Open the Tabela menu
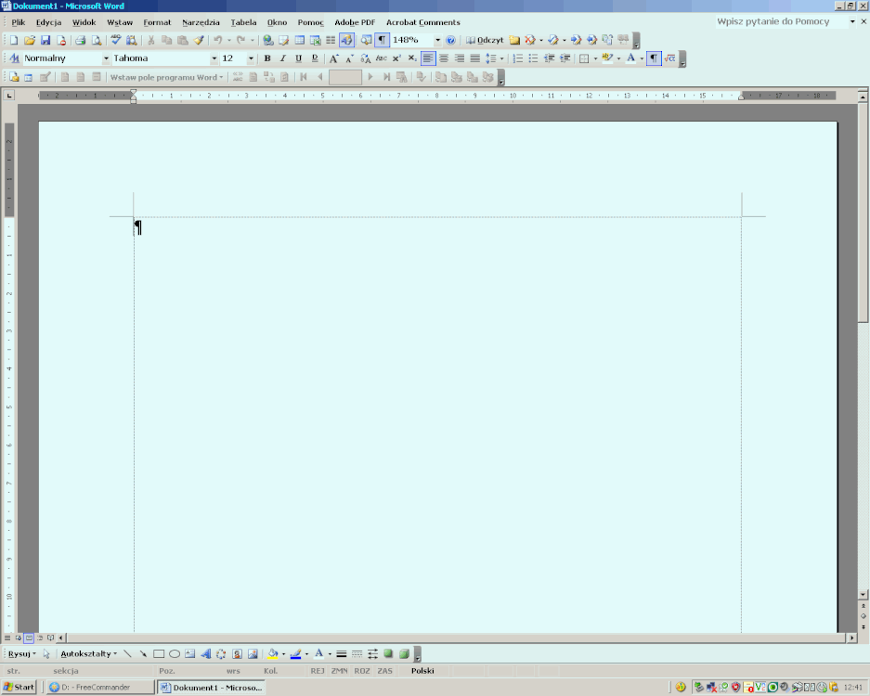This screenshot has height=696, width=870. pyautogui.click(x=243, y=22)
